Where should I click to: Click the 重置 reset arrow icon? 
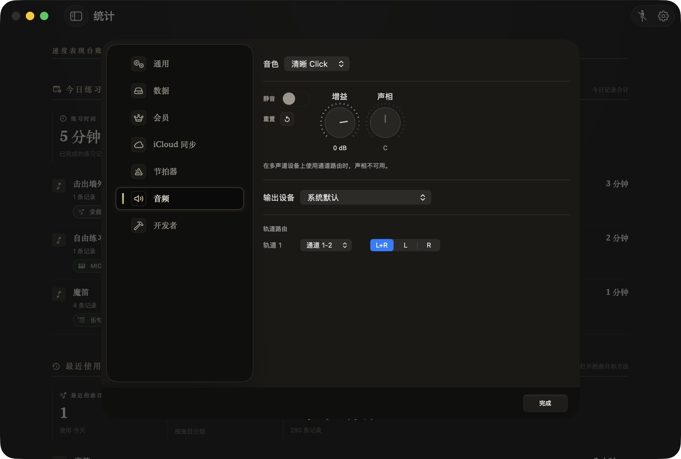[287, 119]
